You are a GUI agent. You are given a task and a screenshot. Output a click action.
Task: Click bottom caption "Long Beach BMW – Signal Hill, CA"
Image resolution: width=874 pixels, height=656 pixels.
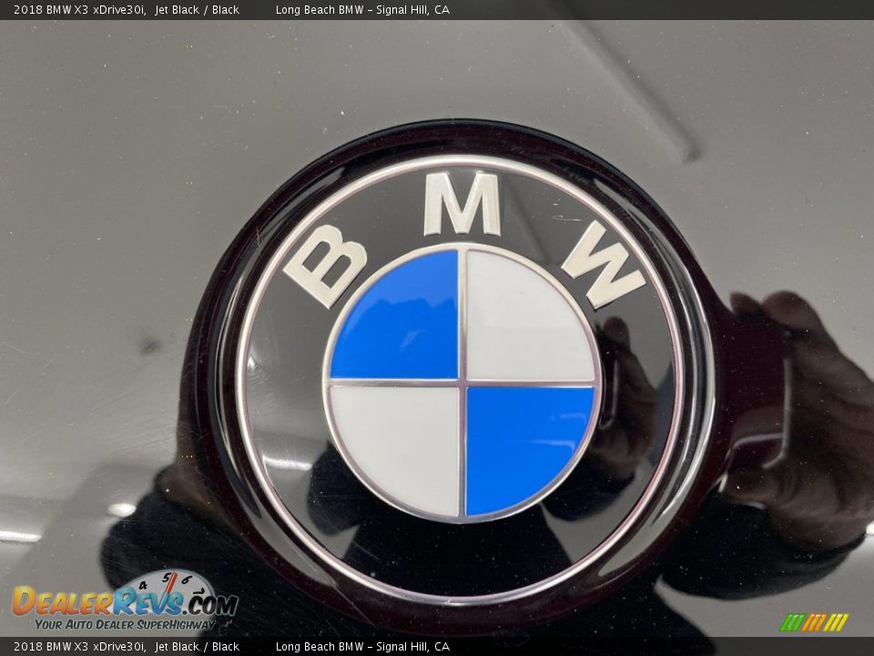click(x=363, y=647)
